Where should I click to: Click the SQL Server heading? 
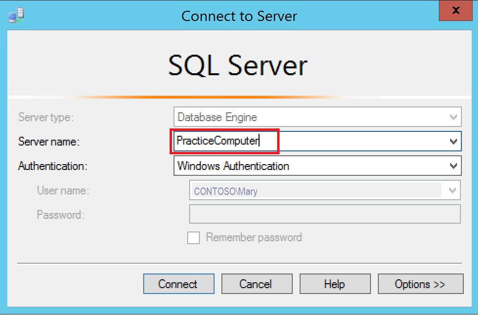point(238,65)
